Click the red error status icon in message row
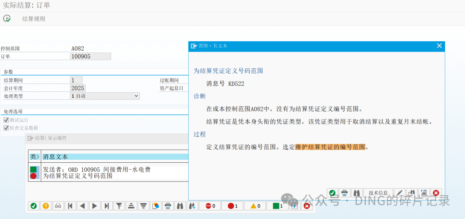Viewport: 465px width, 219px height. [34, 176]
